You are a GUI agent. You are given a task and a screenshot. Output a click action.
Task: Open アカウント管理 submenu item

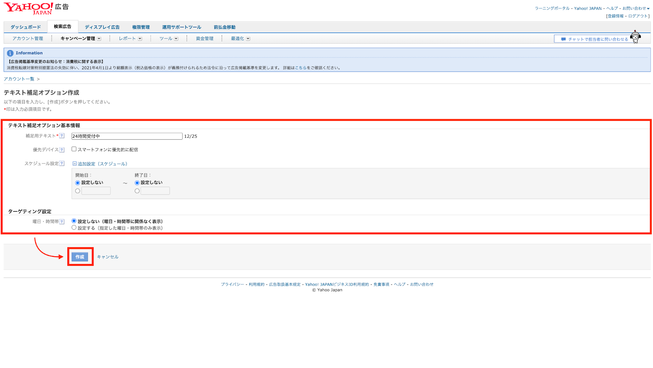click(x=28, y=39)
